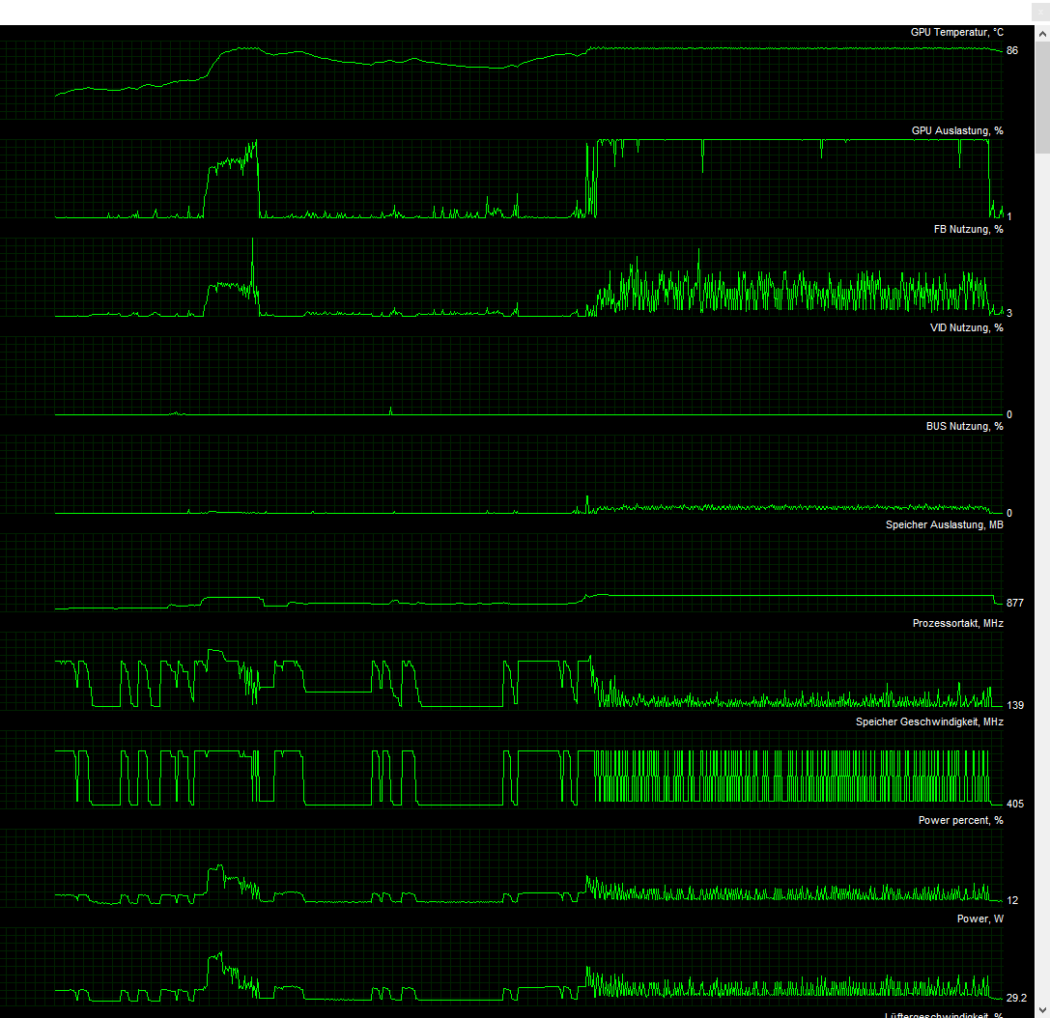Click the Power, W graph label
The height and width of the screenshot is (1018, 1050).
coord(979,919)
